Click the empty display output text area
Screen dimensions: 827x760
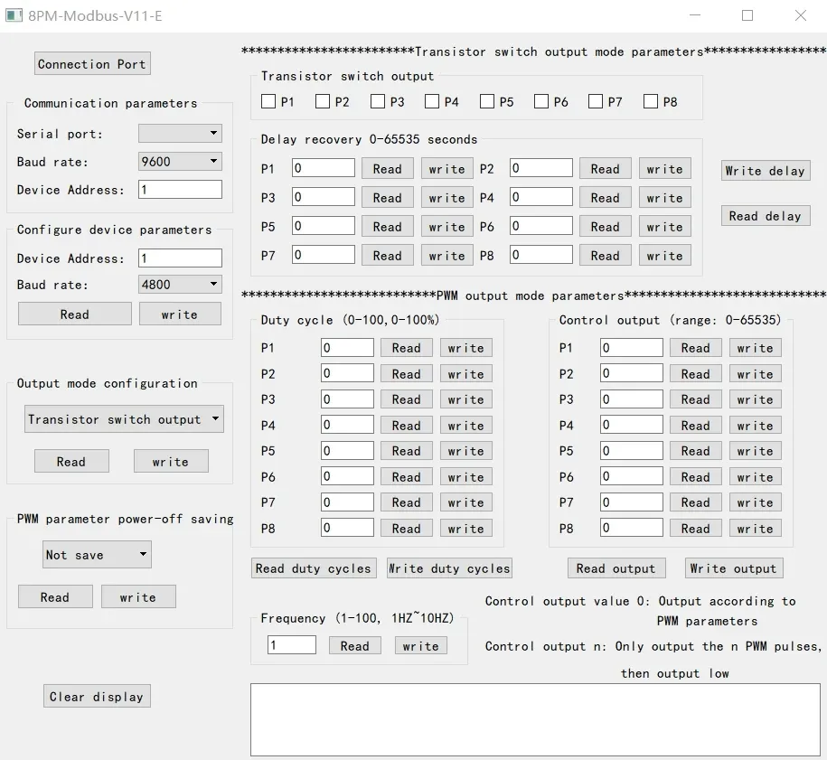(x=535, y=718)
